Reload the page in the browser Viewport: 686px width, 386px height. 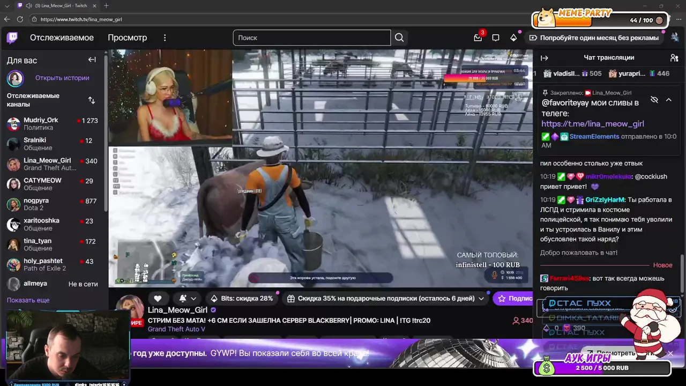point(20,19)
